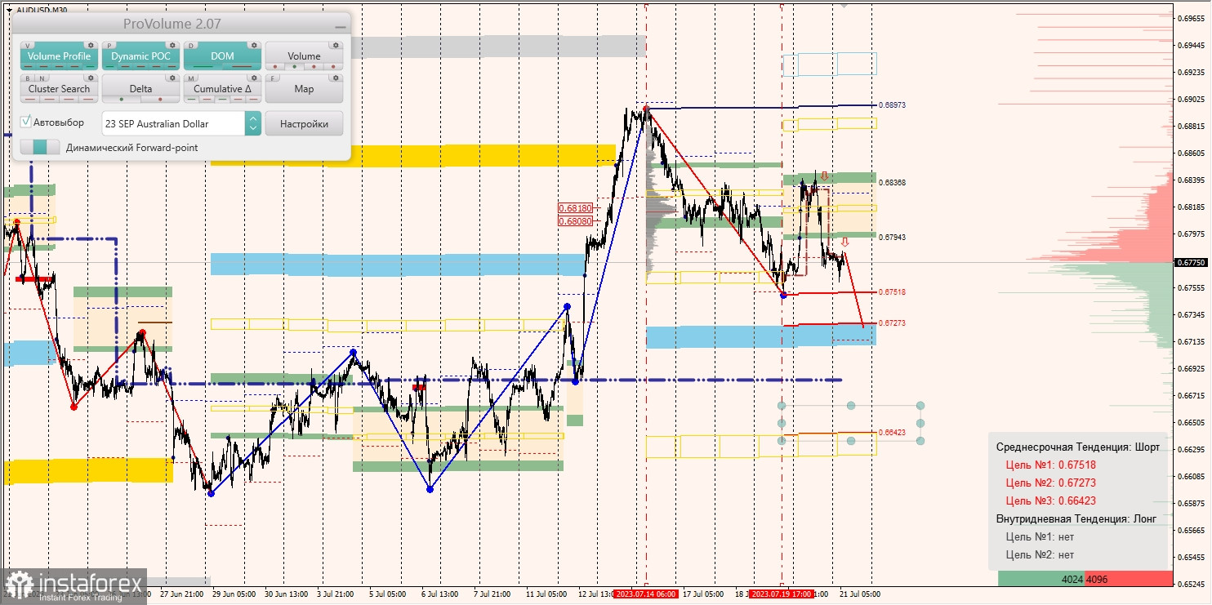The height and width of the screenshot is (605, 1212).
Task: Click the 0.67273 level label on chart
Action: 892,323
